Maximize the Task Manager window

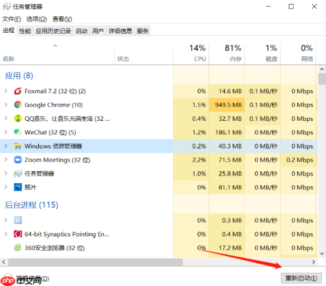[291, 7]
